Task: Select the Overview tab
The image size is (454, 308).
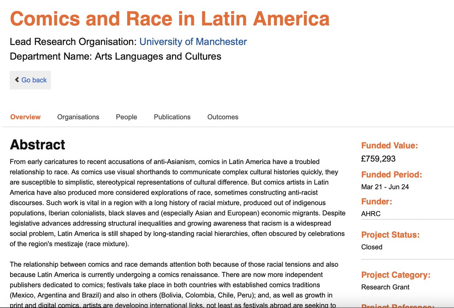Action: 25,117
